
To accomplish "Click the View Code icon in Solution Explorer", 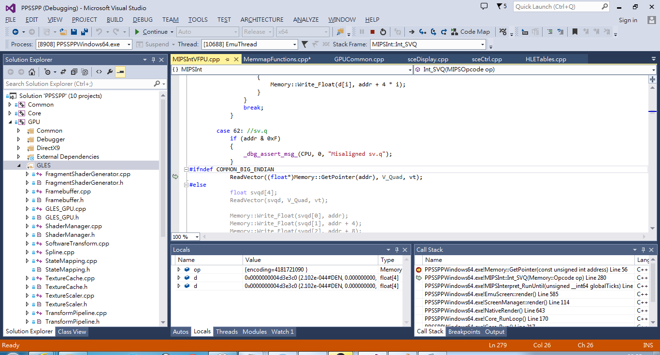I will click(x=99, y=72).
